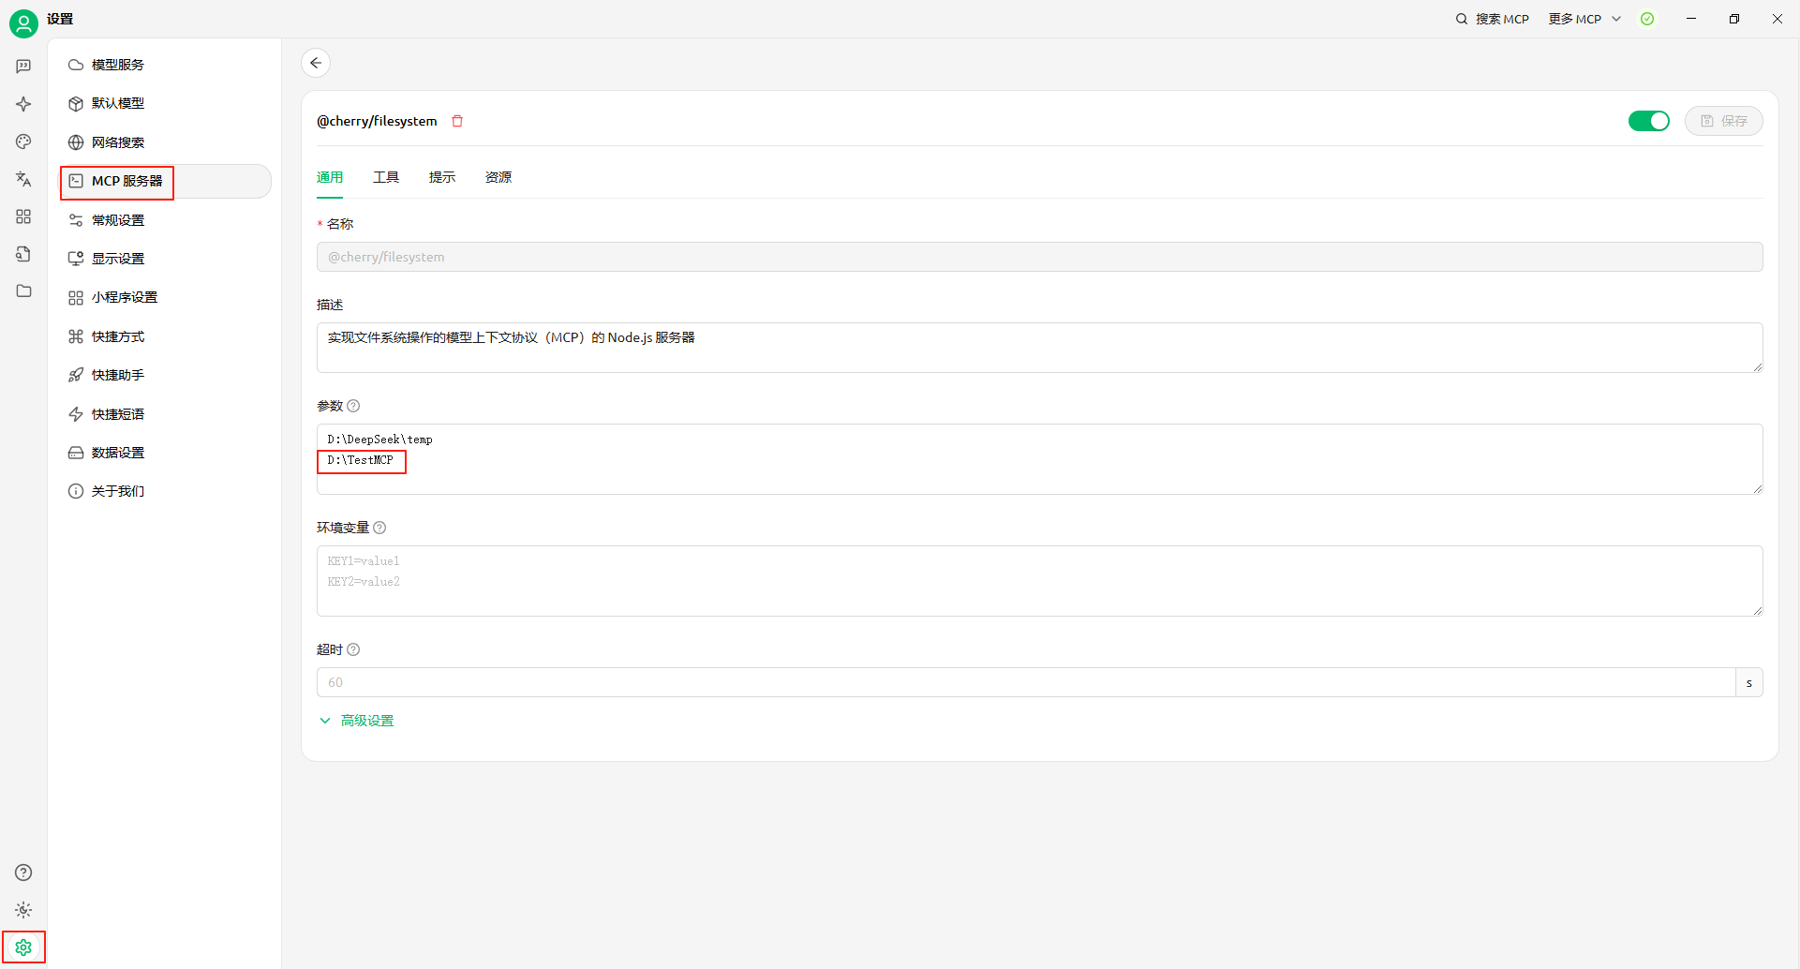Open the files folder sidebar icon
Image resolution: width=1800 pixels, height=969 pixels.
23,291
